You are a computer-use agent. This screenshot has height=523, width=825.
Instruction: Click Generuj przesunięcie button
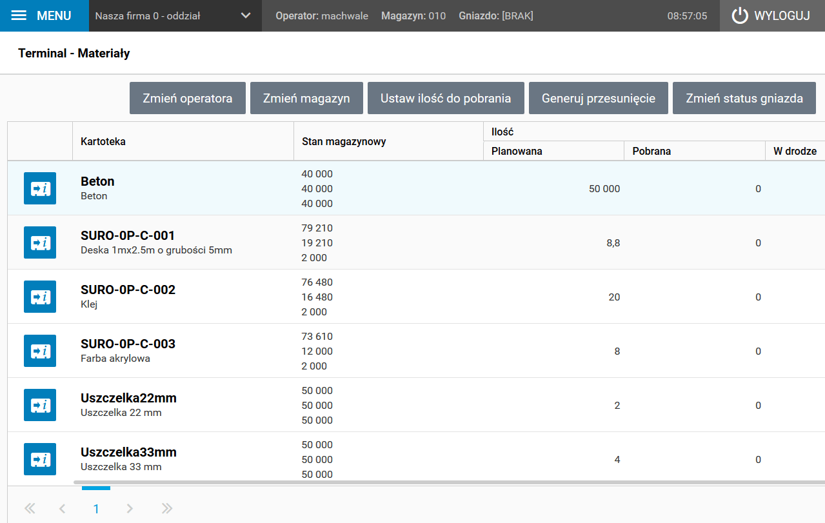point(598,99)
